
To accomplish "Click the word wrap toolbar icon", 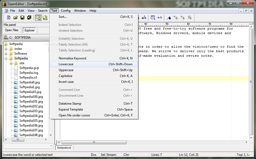I will [153, 18].
